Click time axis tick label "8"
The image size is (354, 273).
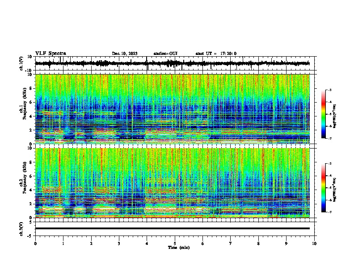(258, 244)
